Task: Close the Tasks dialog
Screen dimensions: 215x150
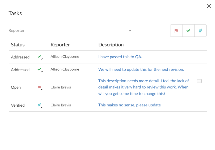Action: pyautogui.click(x=209, y=6)
